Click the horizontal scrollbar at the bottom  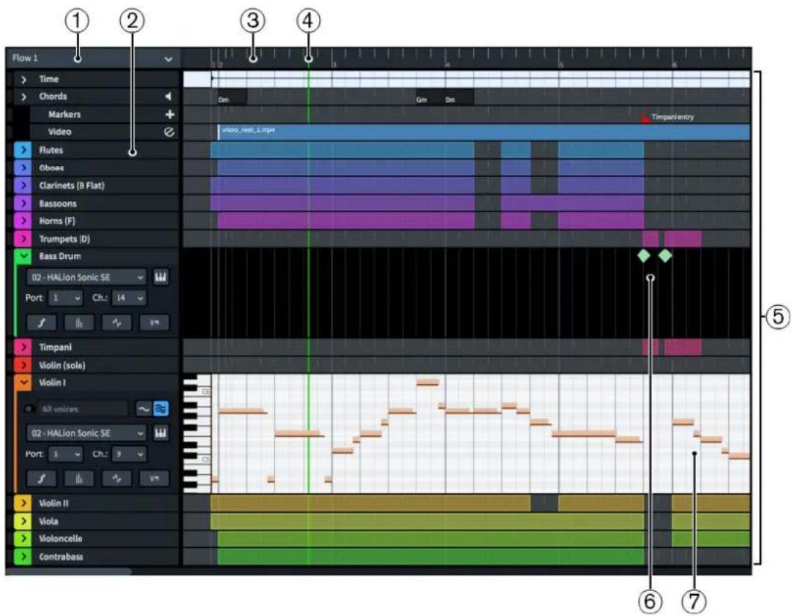pos(70,571)
